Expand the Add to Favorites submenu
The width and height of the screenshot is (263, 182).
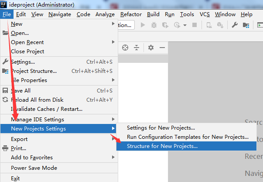(59, 157)
